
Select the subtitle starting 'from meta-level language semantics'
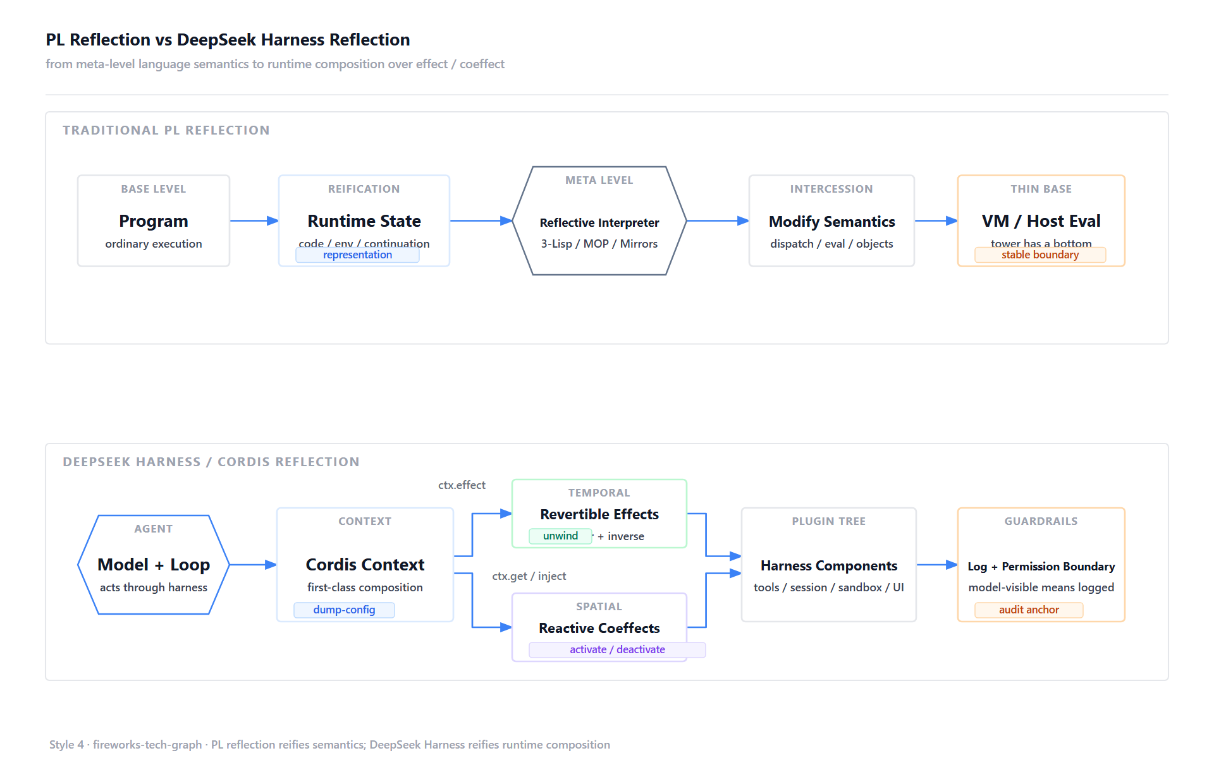tap(275, 64)
